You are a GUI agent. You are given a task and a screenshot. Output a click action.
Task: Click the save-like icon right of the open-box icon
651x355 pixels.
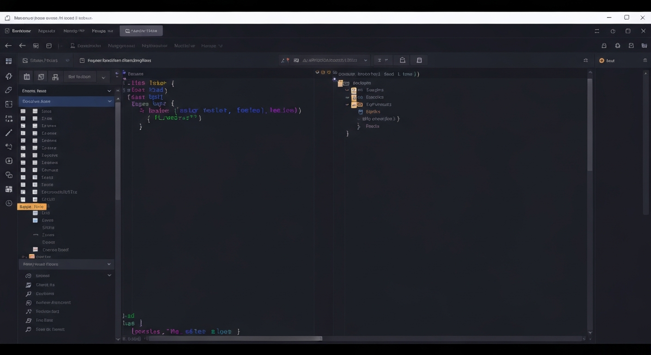coord(419,60)
